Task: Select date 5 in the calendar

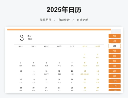Action: point(46,63)
